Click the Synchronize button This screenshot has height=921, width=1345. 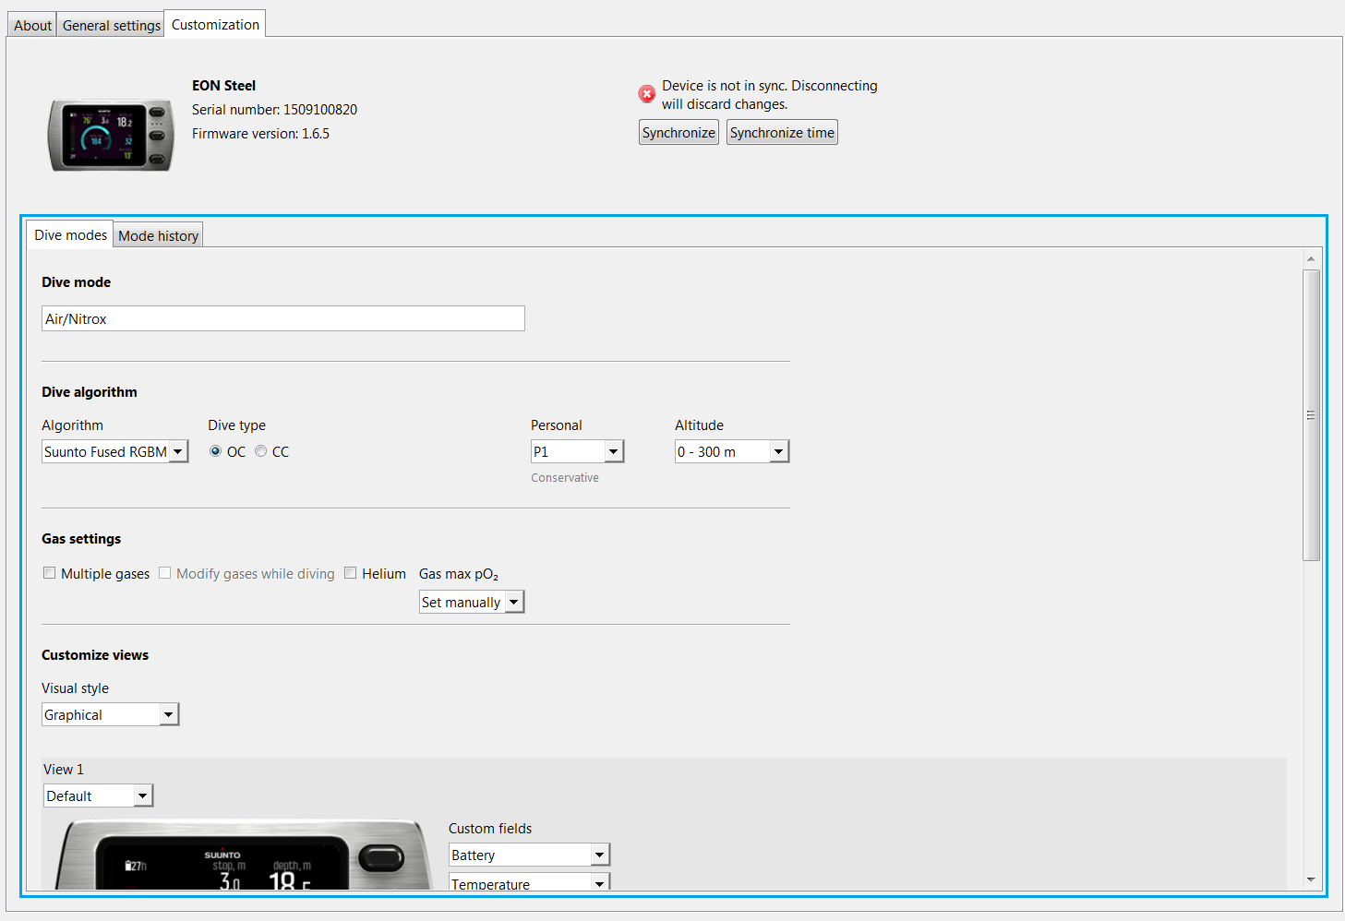point(679,132)
